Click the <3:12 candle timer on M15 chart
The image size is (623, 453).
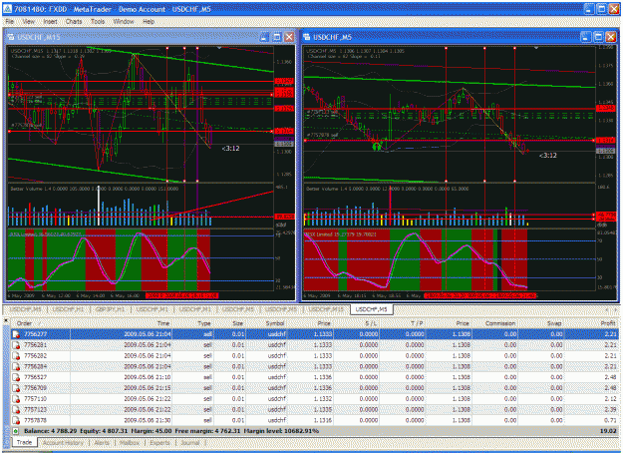point(231,149)
